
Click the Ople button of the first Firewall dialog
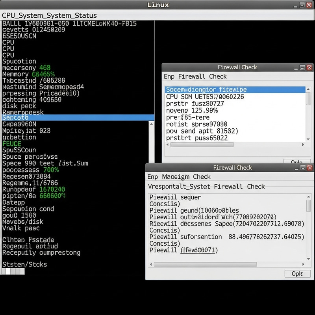(297, 163)
